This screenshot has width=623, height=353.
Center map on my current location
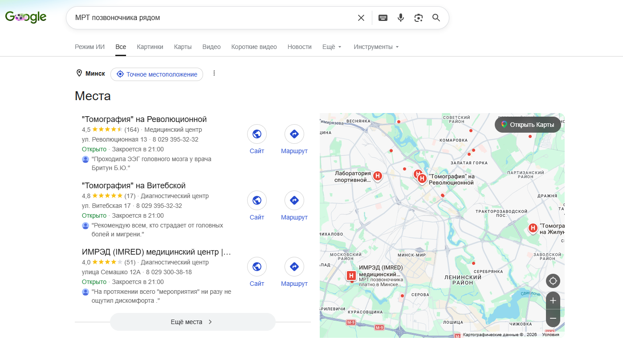pos(553,281)
